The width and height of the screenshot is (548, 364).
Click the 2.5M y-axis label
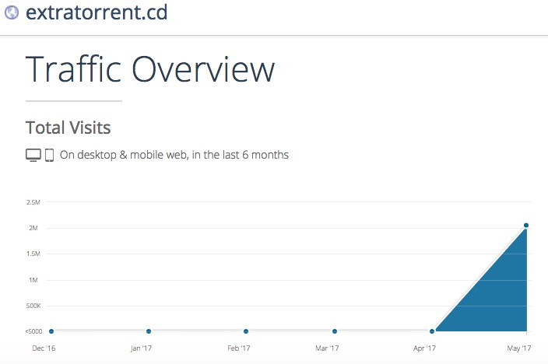coord(33,202)
